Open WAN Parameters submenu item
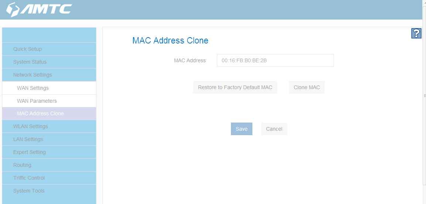Viewport: 426px width, 204px height. point(49,101)
